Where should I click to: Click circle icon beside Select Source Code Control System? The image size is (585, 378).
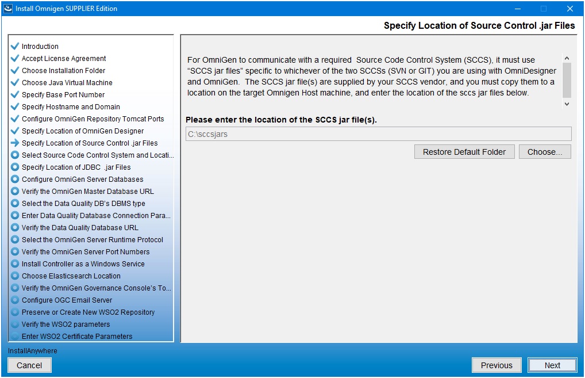pyautogui.click(x=15, y=155)
